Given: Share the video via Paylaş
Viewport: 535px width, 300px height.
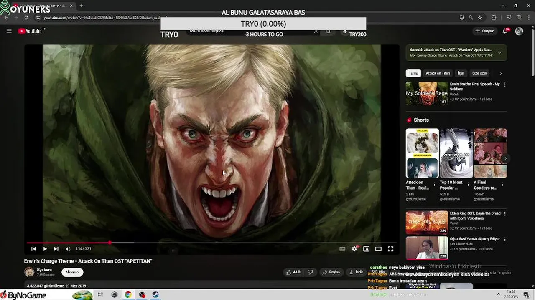Looking at the screenshot, I should pos(331,272).
